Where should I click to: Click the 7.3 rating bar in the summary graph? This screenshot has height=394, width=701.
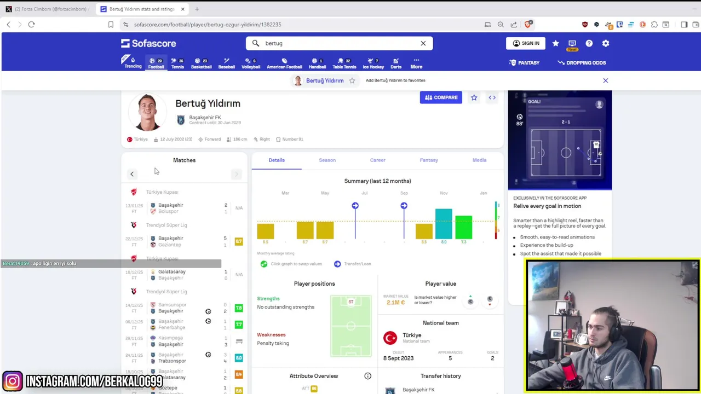[x=463, y=227]
